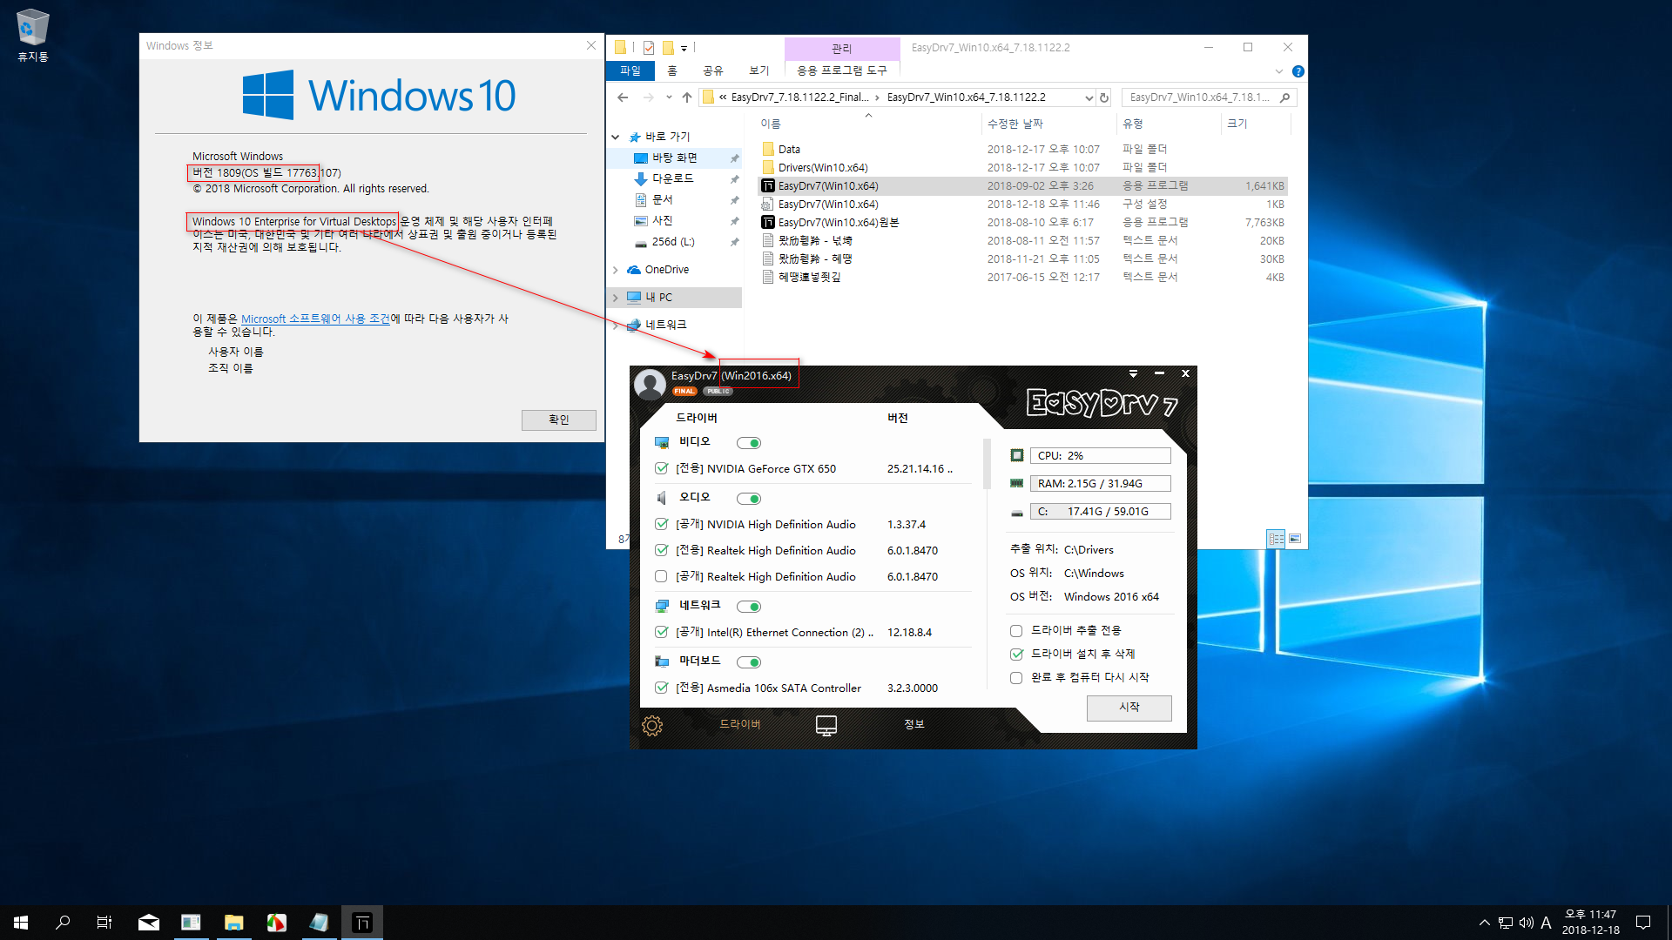This screenshot has width=1672, height=940.
Task: Open taskbar search magnifier
Action: click(x=63, y=923)
